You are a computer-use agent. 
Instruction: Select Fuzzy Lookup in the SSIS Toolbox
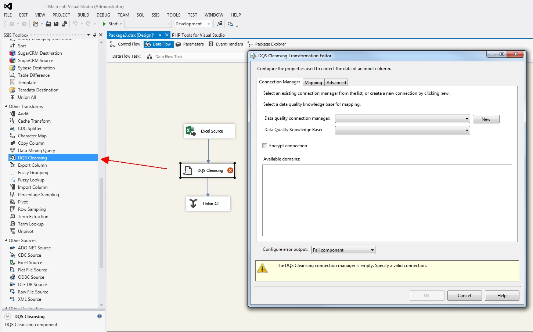(x=31, y=180)
